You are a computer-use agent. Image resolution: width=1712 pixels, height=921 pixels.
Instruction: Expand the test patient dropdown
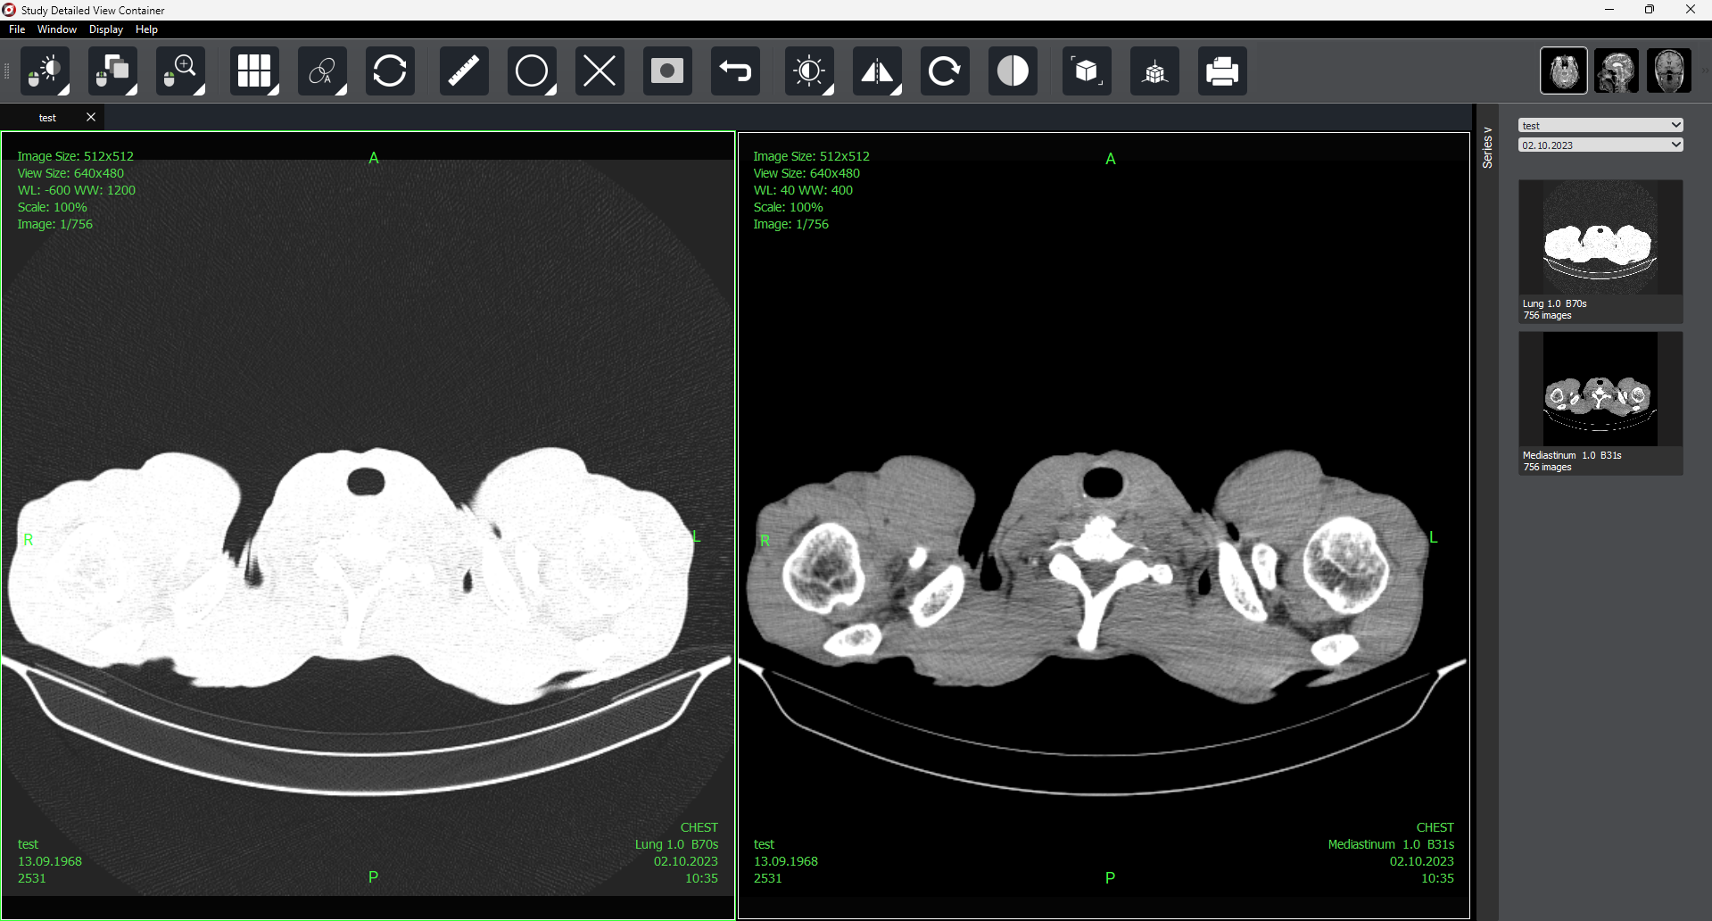tap(1600, 126)
